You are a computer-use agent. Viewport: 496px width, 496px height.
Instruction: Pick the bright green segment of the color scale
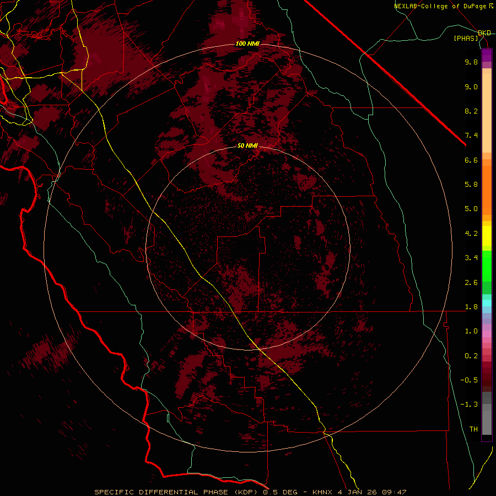tap(487, 267)
